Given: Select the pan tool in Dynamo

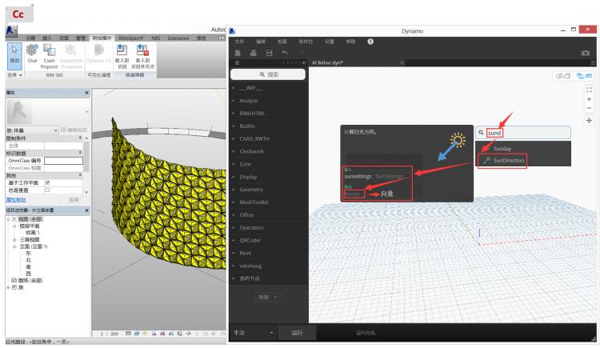Looking at the screenshot, I should point(589,120).
